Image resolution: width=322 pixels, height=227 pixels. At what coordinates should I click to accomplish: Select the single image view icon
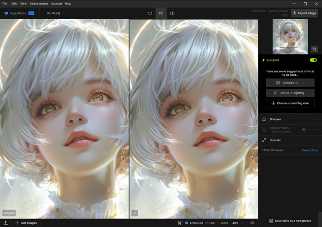point(150,13)
